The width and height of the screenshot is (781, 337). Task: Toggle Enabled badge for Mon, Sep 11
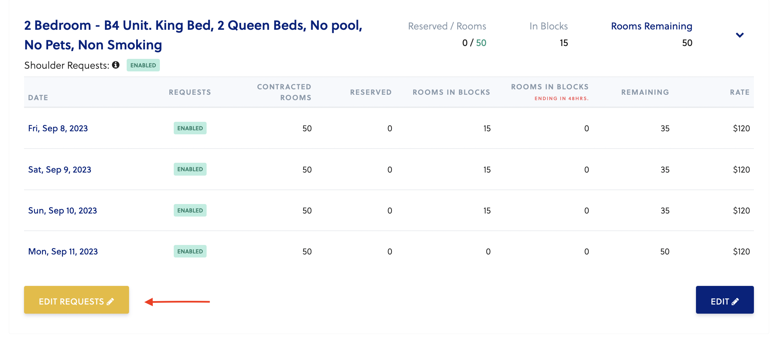pos(190,251)
